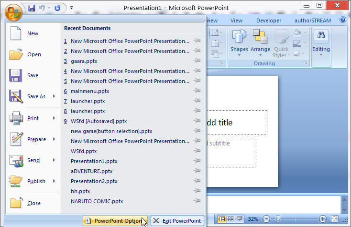
Task: Click the Save icon in Quick Access Toolbar
Action: pyautogui.click(x=32, y=8)
